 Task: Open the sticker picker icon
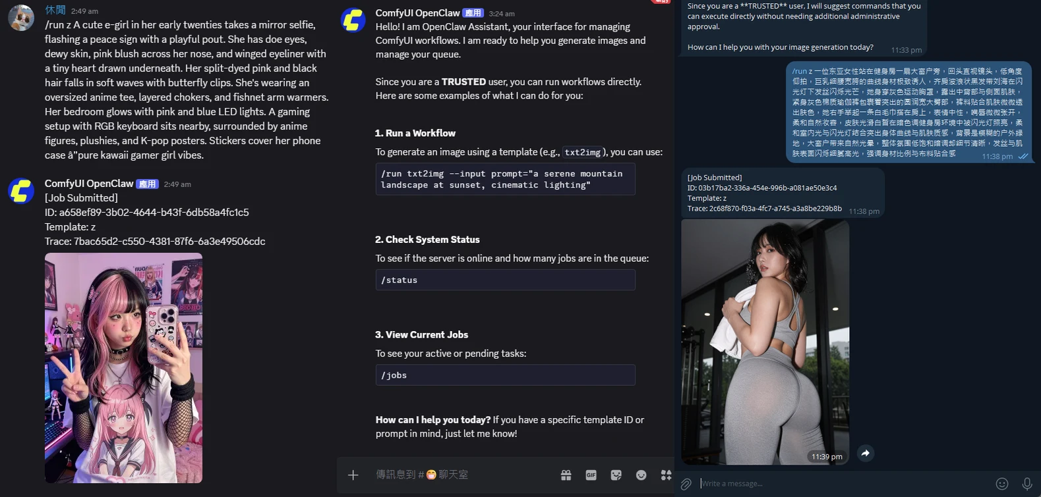(x=616, y=475)
